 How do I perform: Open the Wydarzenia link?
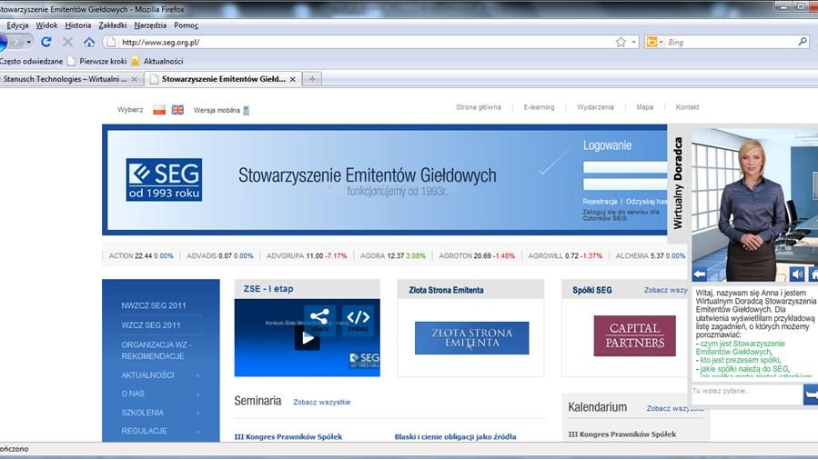[595, 107]
